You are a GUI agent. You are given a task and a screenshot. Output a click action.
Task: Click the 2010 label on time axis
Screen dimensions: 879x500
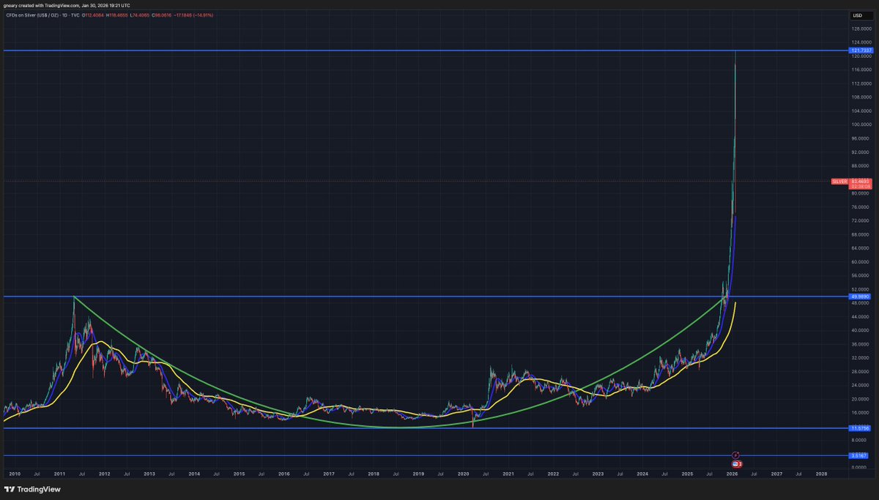coord(15,474)
